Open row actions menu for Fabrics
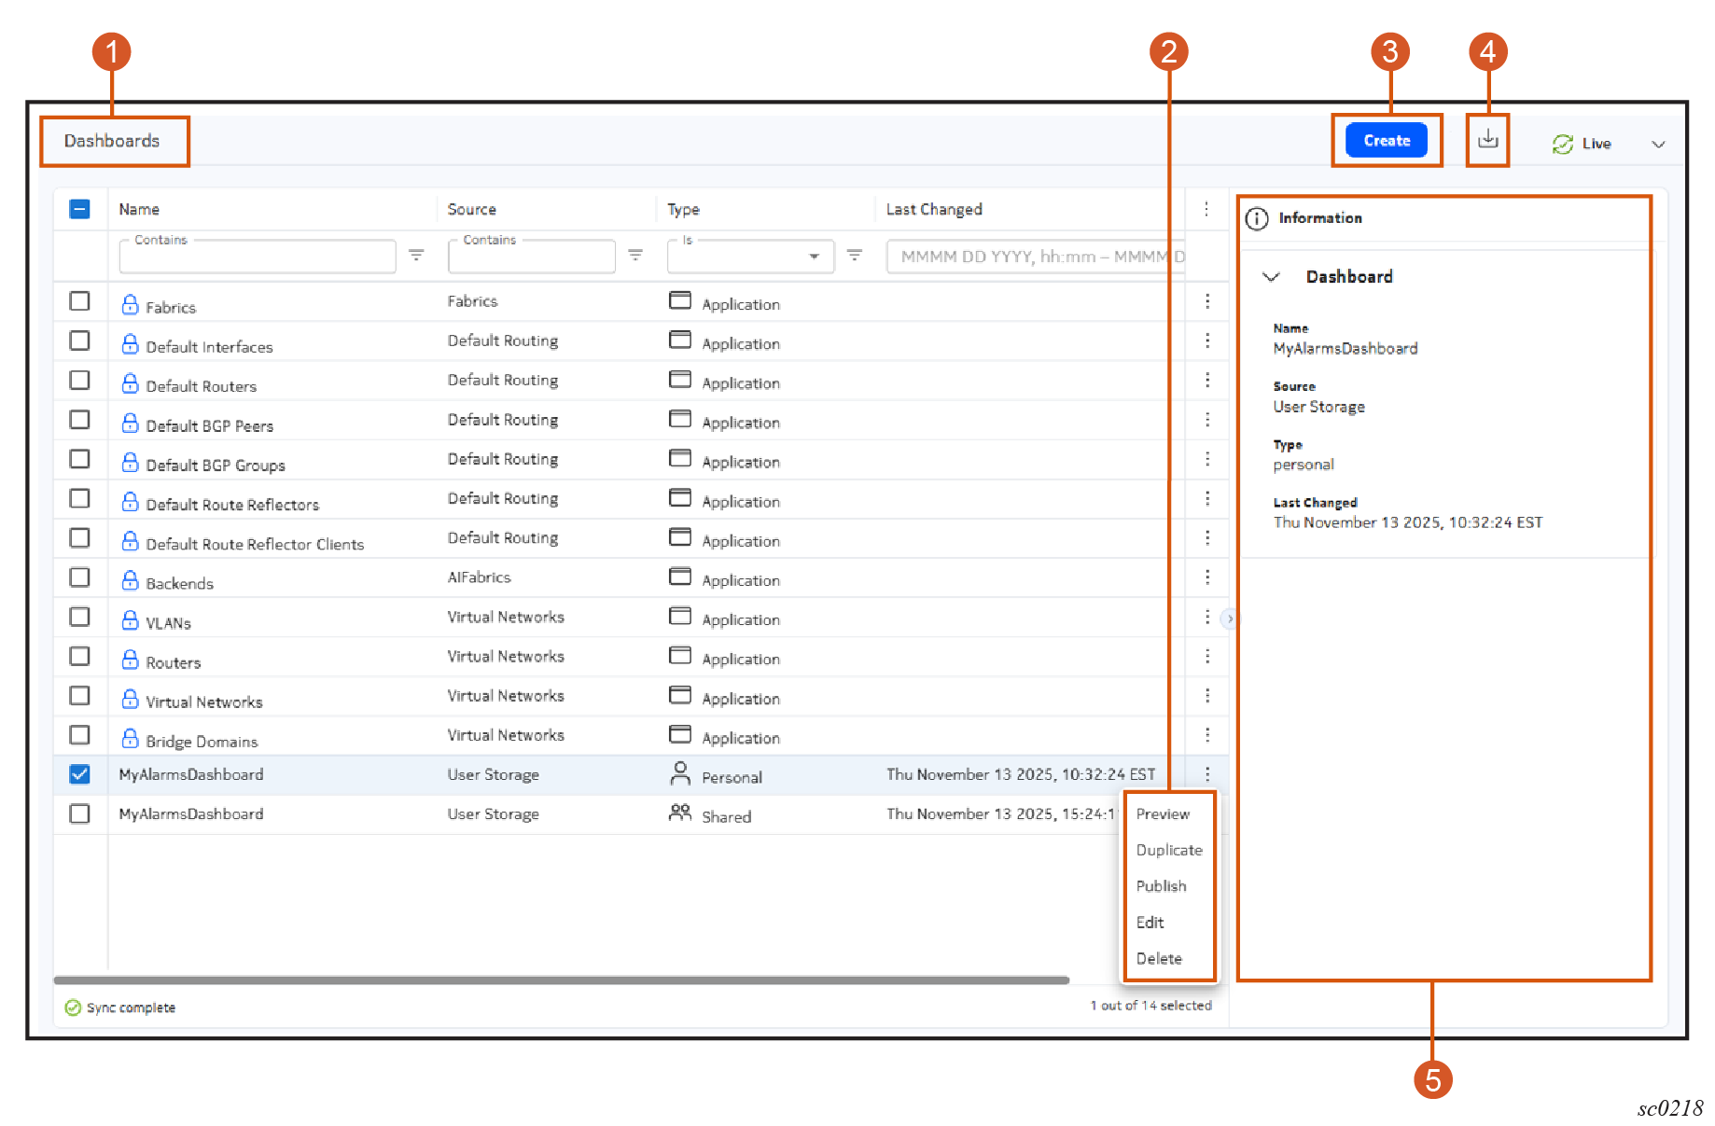The image size is (1715, 1126). [1206, 301]
